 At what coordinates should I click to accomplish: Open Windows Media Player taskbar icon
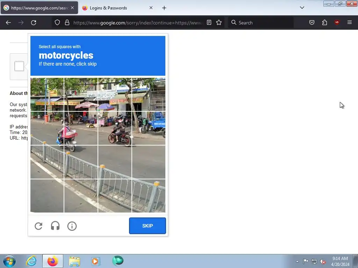click(96, 261)
